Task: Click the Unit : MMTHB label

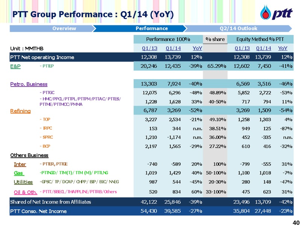Action: tap(27, 49)
